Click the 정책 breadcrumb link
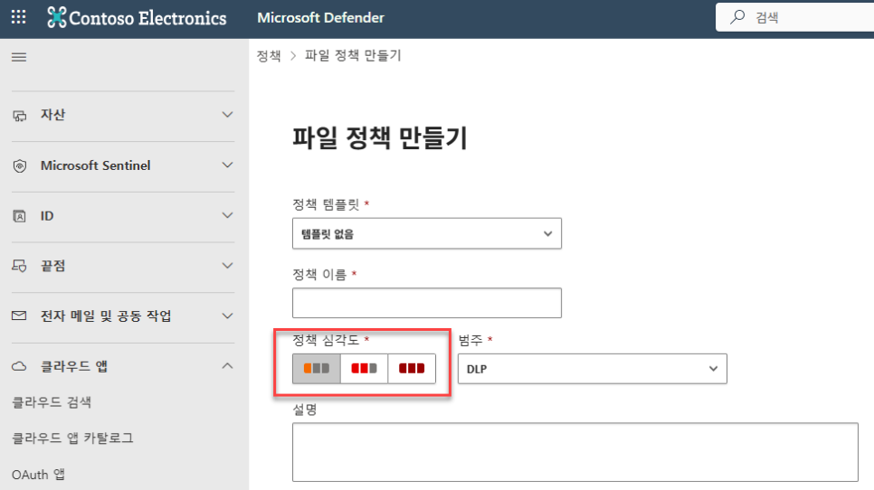Screen dimensions: 874x490 [x=269, y=56]
